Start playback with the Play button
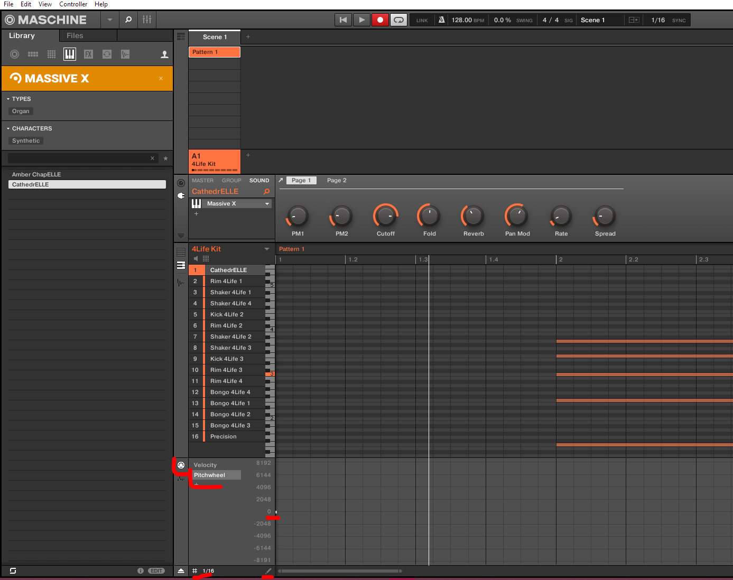This screenshot has height=580, width=733. click(x=361, y=20)
